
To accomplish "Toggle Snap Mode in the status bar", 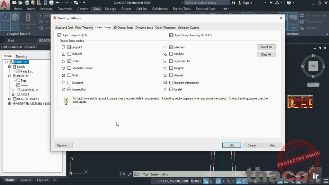I will tap(206, 181).
